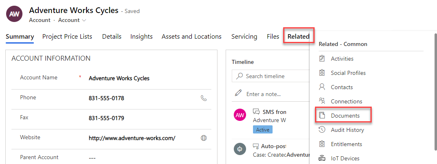Open the Files tab

[x=273, y=37]
